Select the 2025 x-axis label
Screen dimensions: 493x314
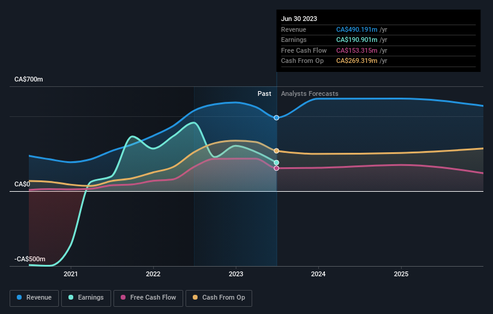[401, 274]
